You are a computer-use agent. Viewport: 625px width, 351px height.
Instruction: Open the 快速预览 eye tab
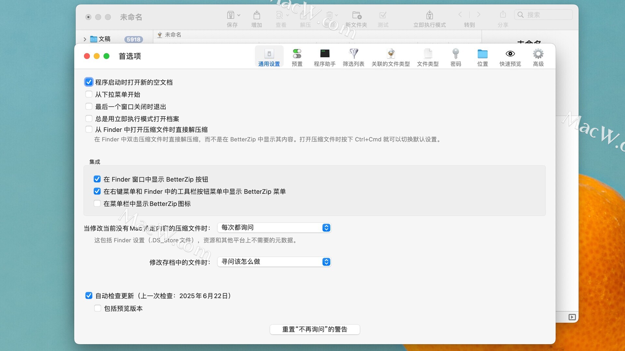pyautogui.click(x=510, y=57)
